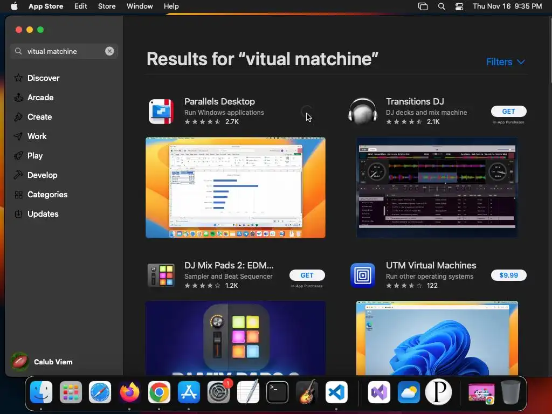Get the Transitions DJ app

point(509,111)
